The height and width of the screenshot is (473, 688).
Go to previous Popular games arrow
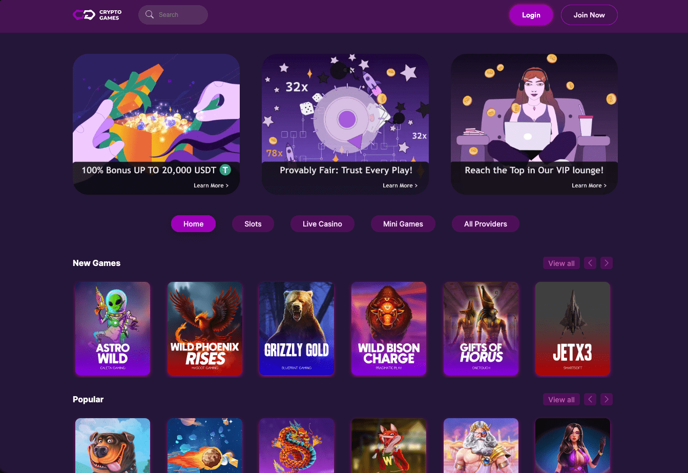point(590,399)
